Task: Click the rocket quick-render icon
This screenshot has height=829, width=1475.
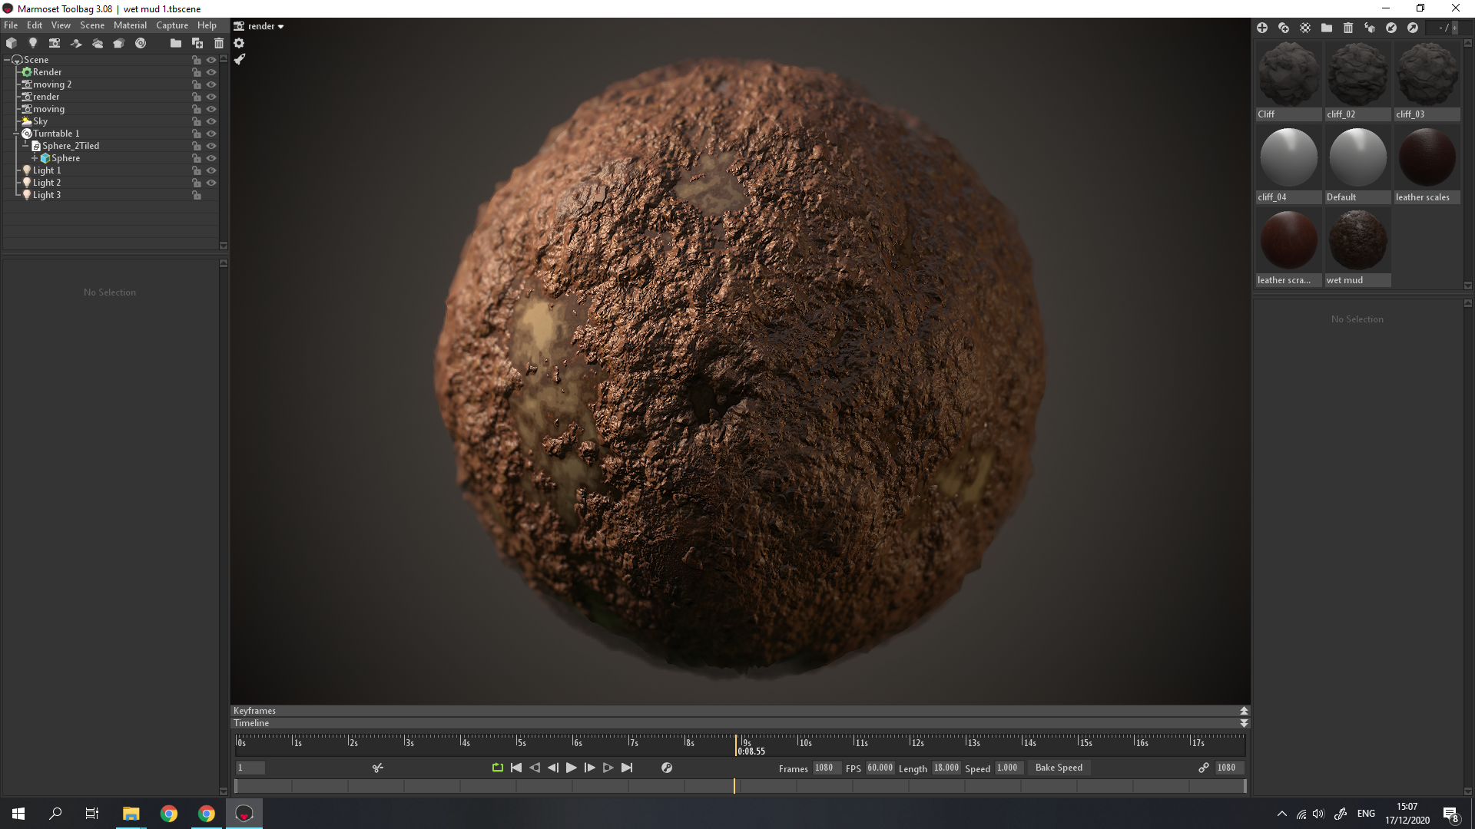Action: click(239, 59)
